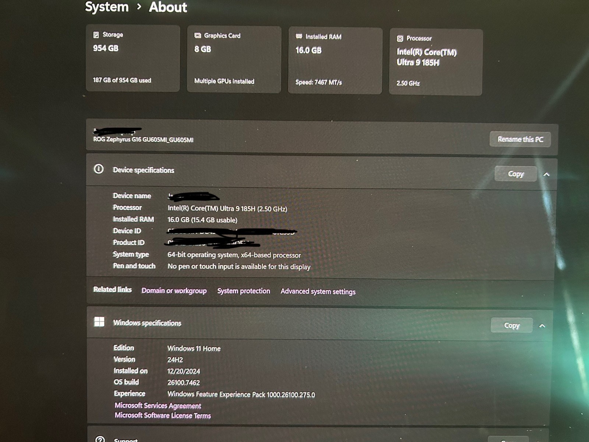Image resolution: width=589 pixels, height=442 pixels.
Task: Click the 'OS build' label
Action: pyautogui.click(x=126, y=382)
